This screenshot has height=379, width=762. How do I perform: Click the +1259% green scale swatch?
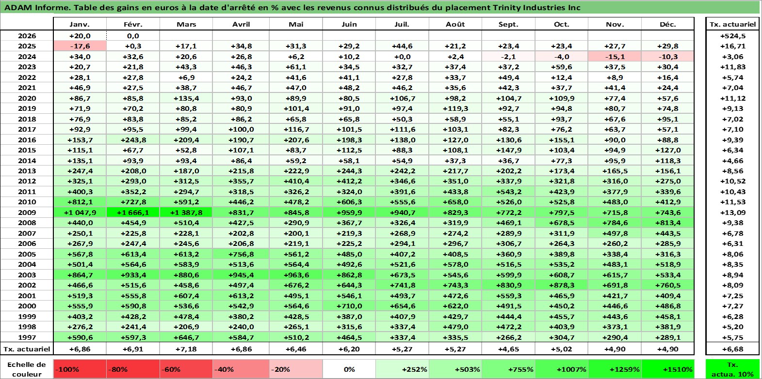(615, 369)
